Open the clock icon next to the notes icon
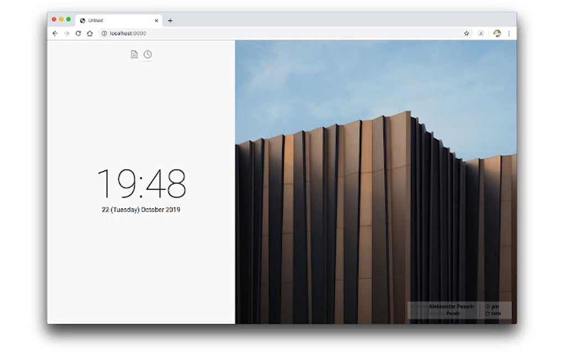 coord(148,55)
